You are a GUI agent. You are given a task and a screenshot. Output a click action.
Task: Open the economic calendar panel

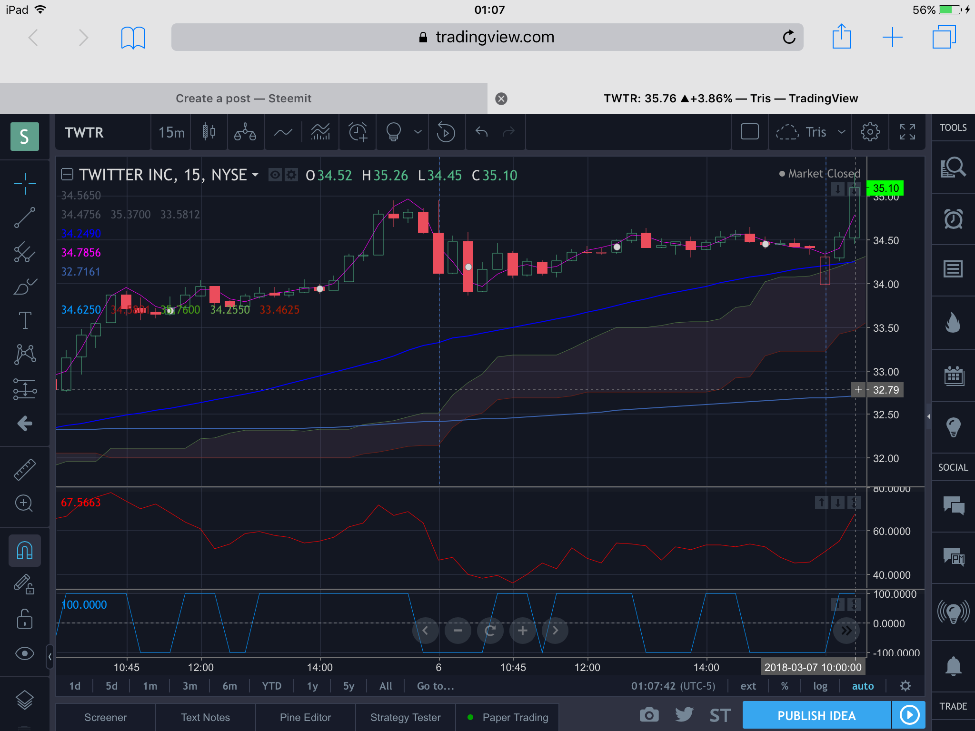pyautogui.click(x=953, y=376)
